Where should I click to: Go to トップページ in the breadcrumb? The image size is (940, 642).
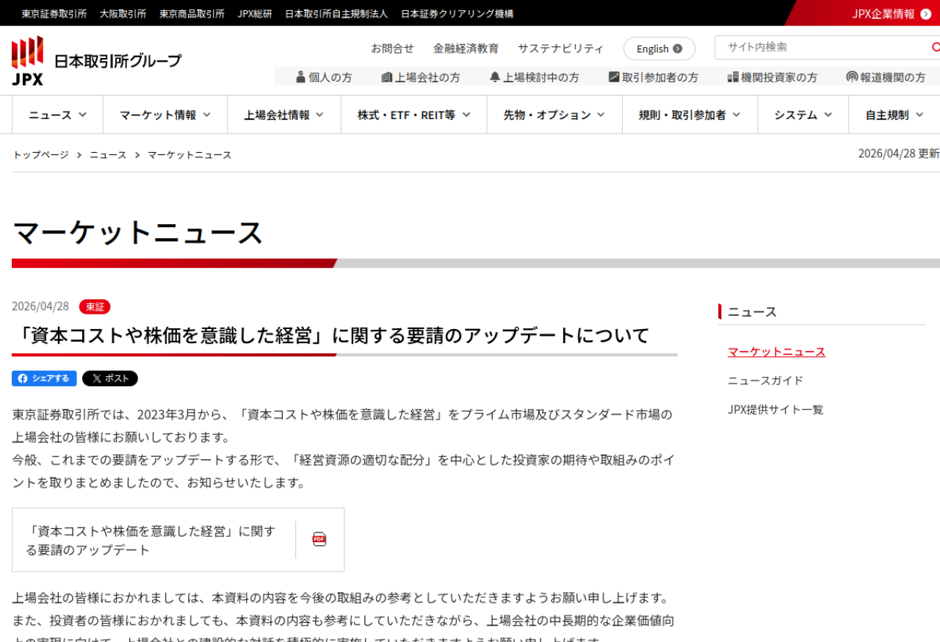(40, 155)
